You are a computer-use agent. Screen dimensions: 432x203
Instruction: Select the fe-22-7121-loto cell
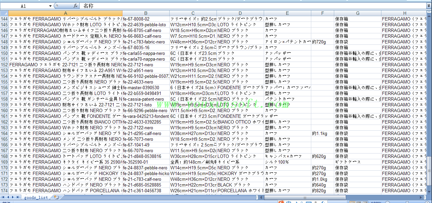(x=146, y=105)
